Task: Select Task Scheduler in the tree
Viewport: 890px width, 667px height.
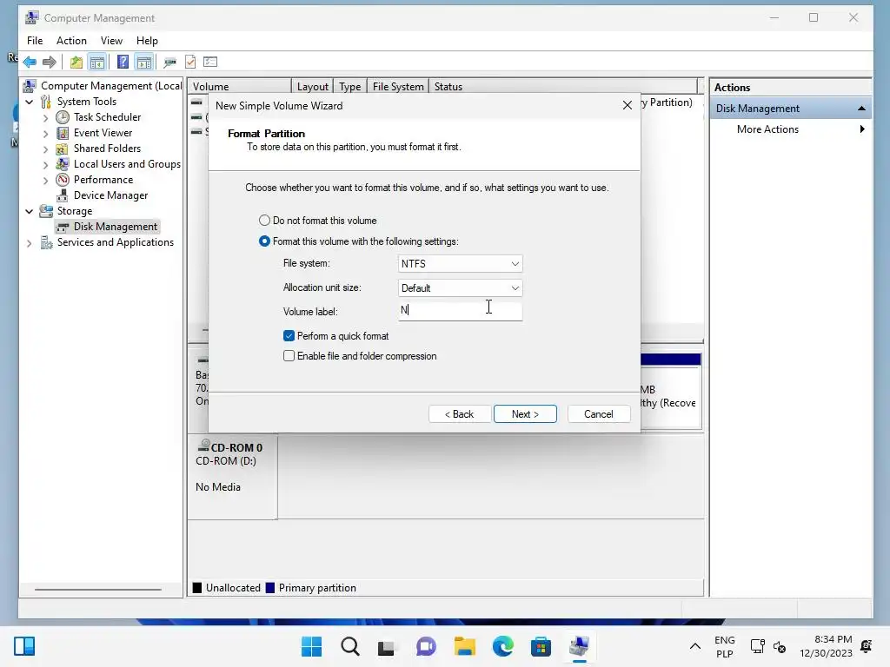Action: tap(107, 117)
